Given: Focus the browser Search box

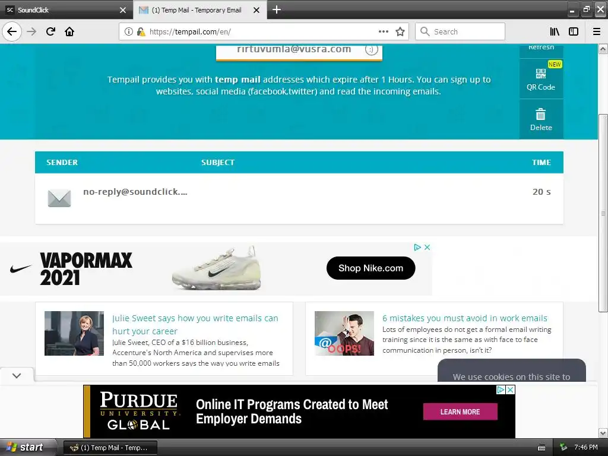Looking at the screenshot, I should (x=460, y=31).
